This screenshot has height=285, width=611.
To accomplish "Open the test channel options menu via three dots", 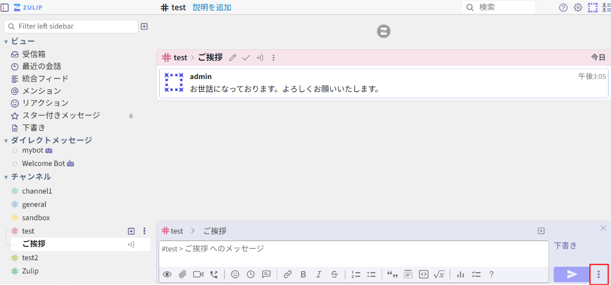I will (x=144, y=231).
